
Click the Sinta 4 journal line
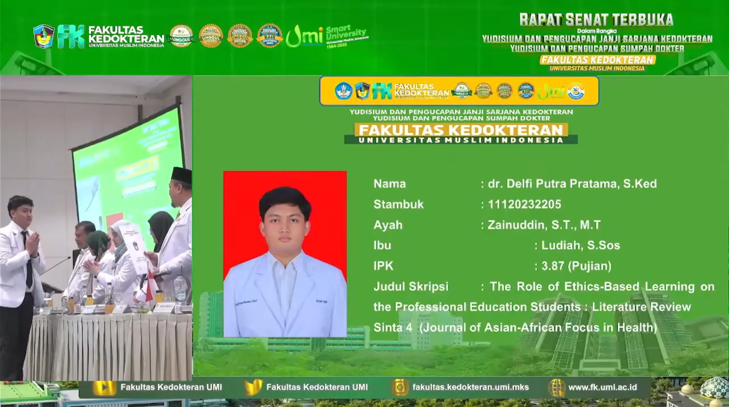click(515, 328)
